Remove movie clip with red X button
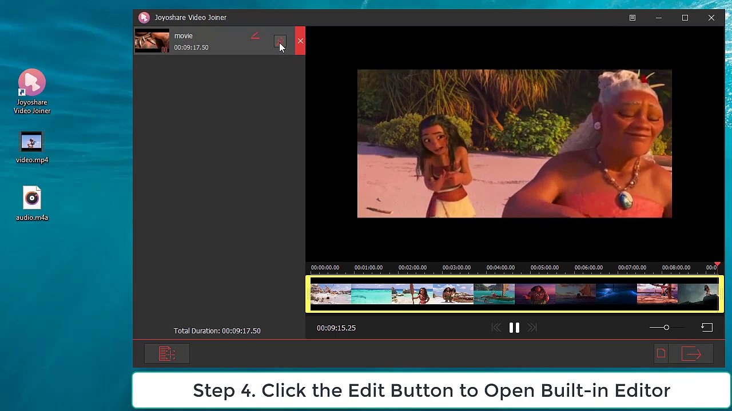The width and height of the screenshot is (732, 411). click(x=300, y=41)
